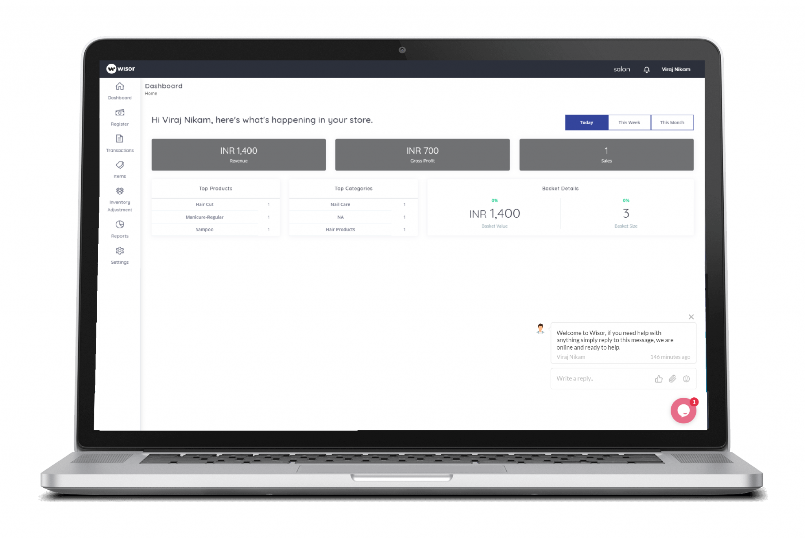Dismiss the welcome chat message
This screenshot has width=805, height=538.
click(691, 317)
